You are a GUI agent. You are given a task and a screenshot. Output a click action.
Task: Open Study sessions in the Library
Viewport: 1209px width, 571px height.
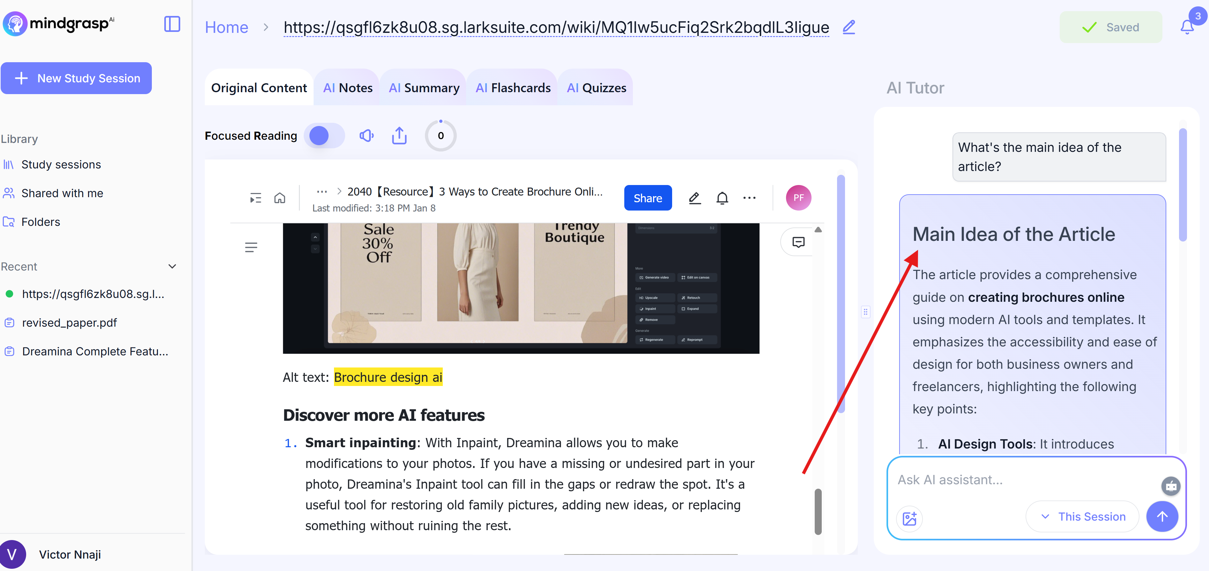61,164
